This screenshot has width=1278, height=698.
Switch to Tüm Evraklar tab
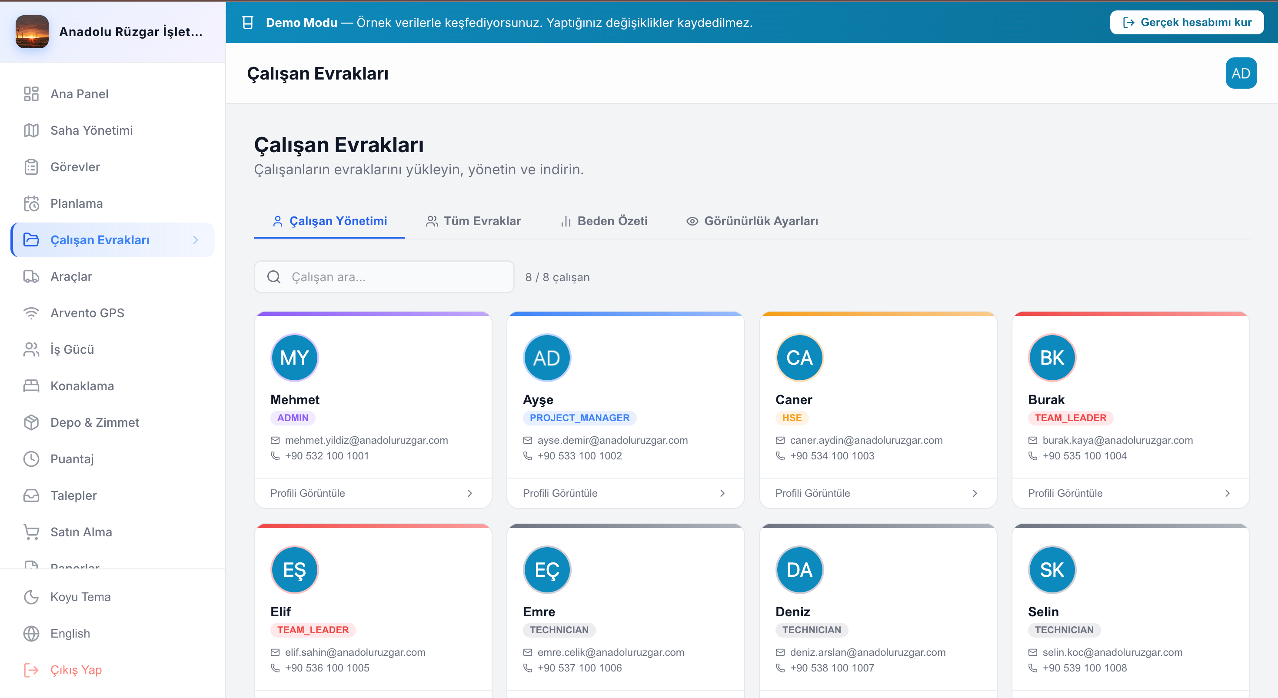pyautogui.click(x=473, y=221)
